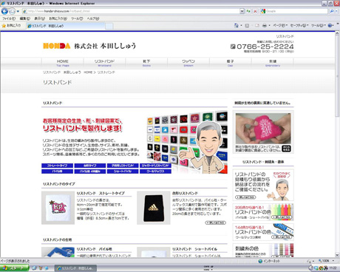
Task: Click the blue Help question icon
Action: click(330, 25)
